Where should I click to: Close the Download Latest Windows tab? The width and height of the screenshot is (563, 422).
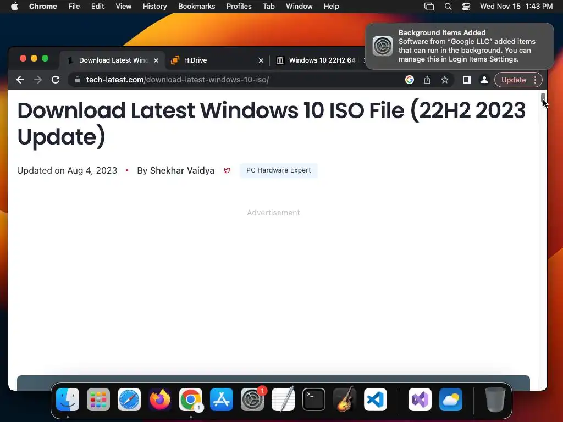point(156,60)
